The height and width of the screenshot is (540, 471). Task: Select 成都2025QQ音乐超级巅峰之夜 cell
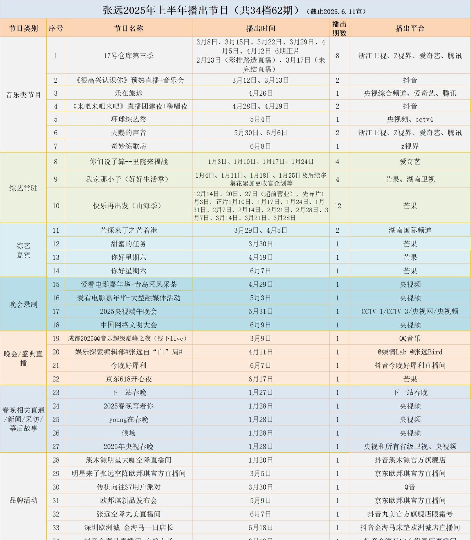coord(129,338)
